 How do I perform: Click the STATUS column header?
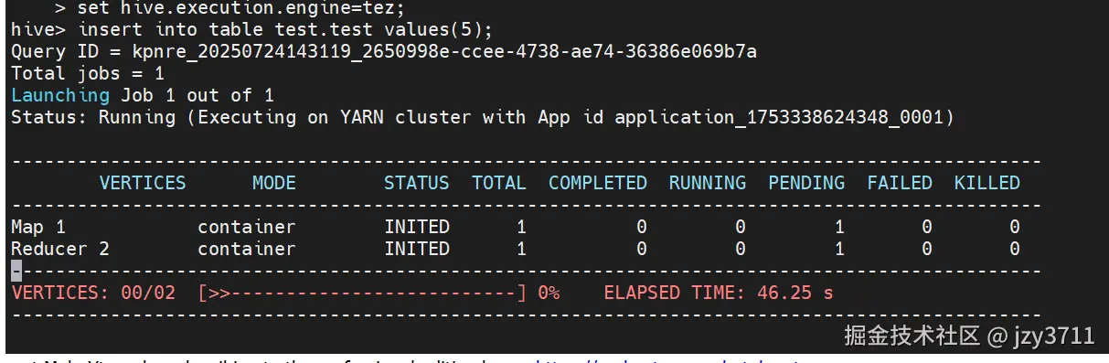click(x=417, y=183)
